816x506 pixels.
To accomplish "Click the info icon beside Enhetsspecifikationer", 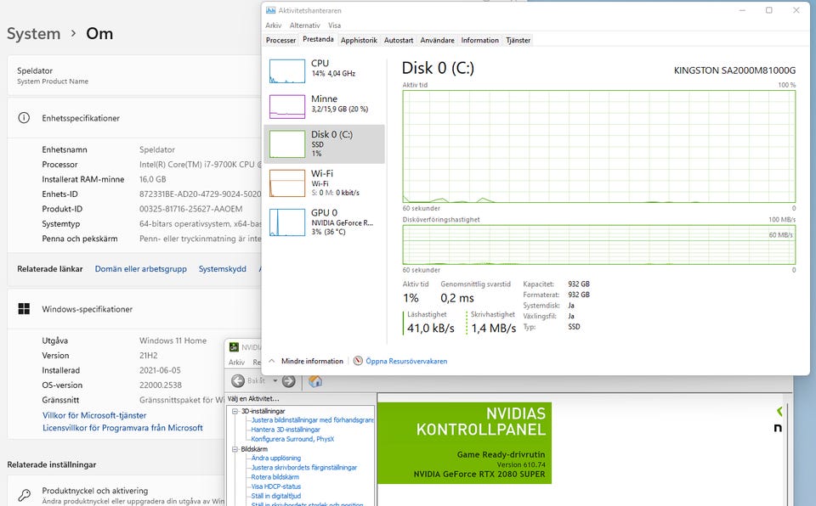I will click(24, 118).
